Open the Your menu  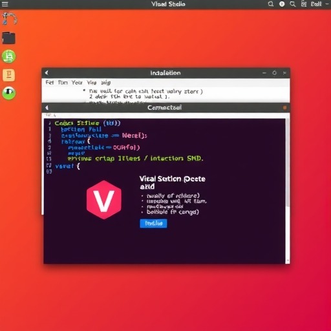click(x=77, y=83)
